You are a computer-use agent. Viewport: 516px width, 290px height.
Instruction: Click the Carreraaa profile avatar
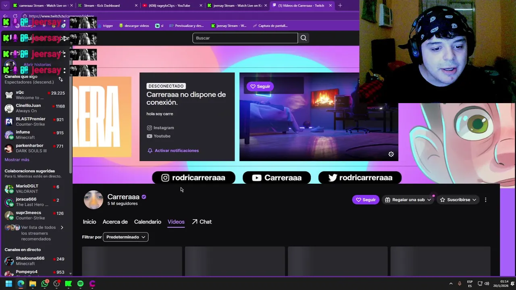click(93, 200)
